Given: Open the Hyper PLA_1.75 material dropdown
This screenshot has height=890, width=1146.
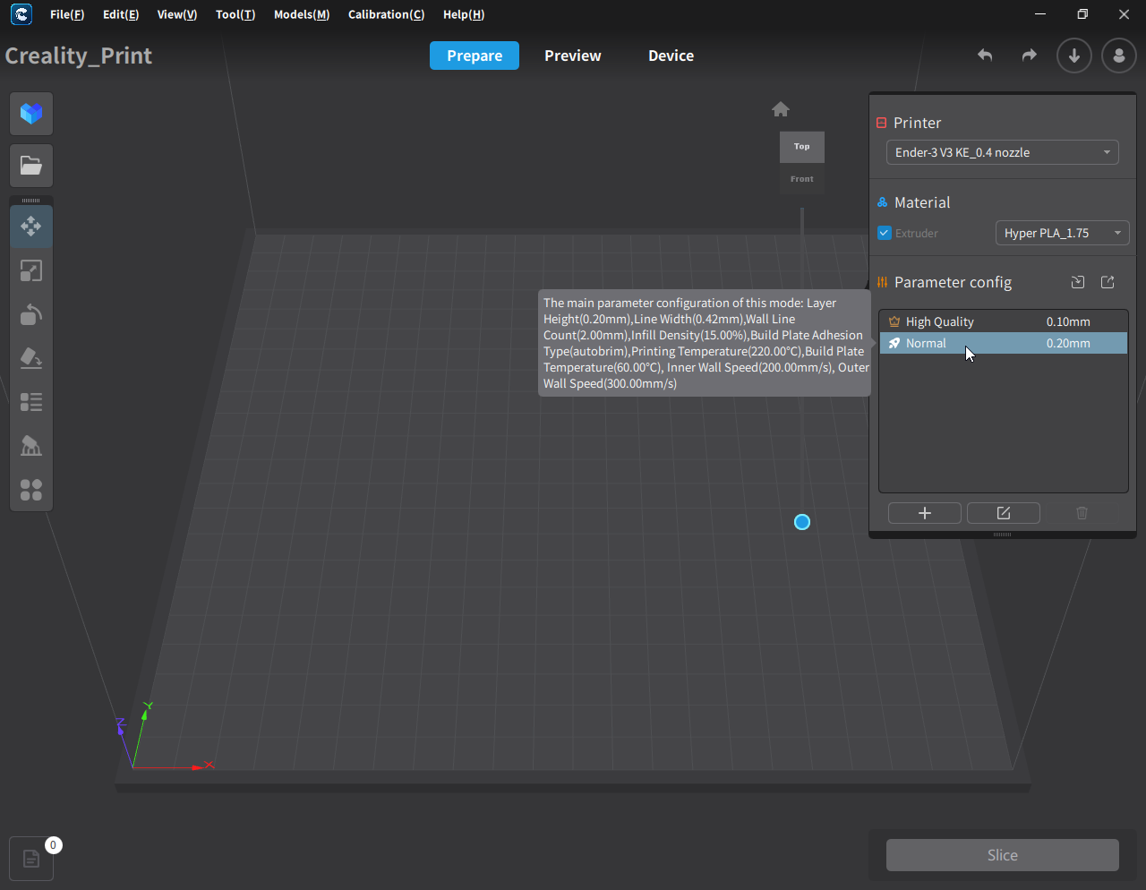Looking at the screenshot, I should (1063, 233).
